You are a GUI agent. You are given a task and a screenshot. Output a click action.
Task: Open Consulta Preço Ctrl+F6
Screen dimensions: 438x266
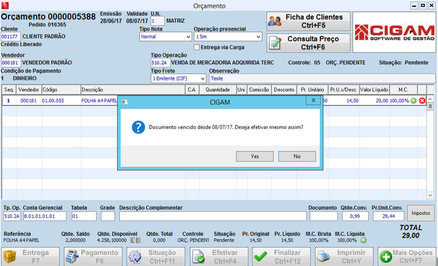(x=308, y=43)
